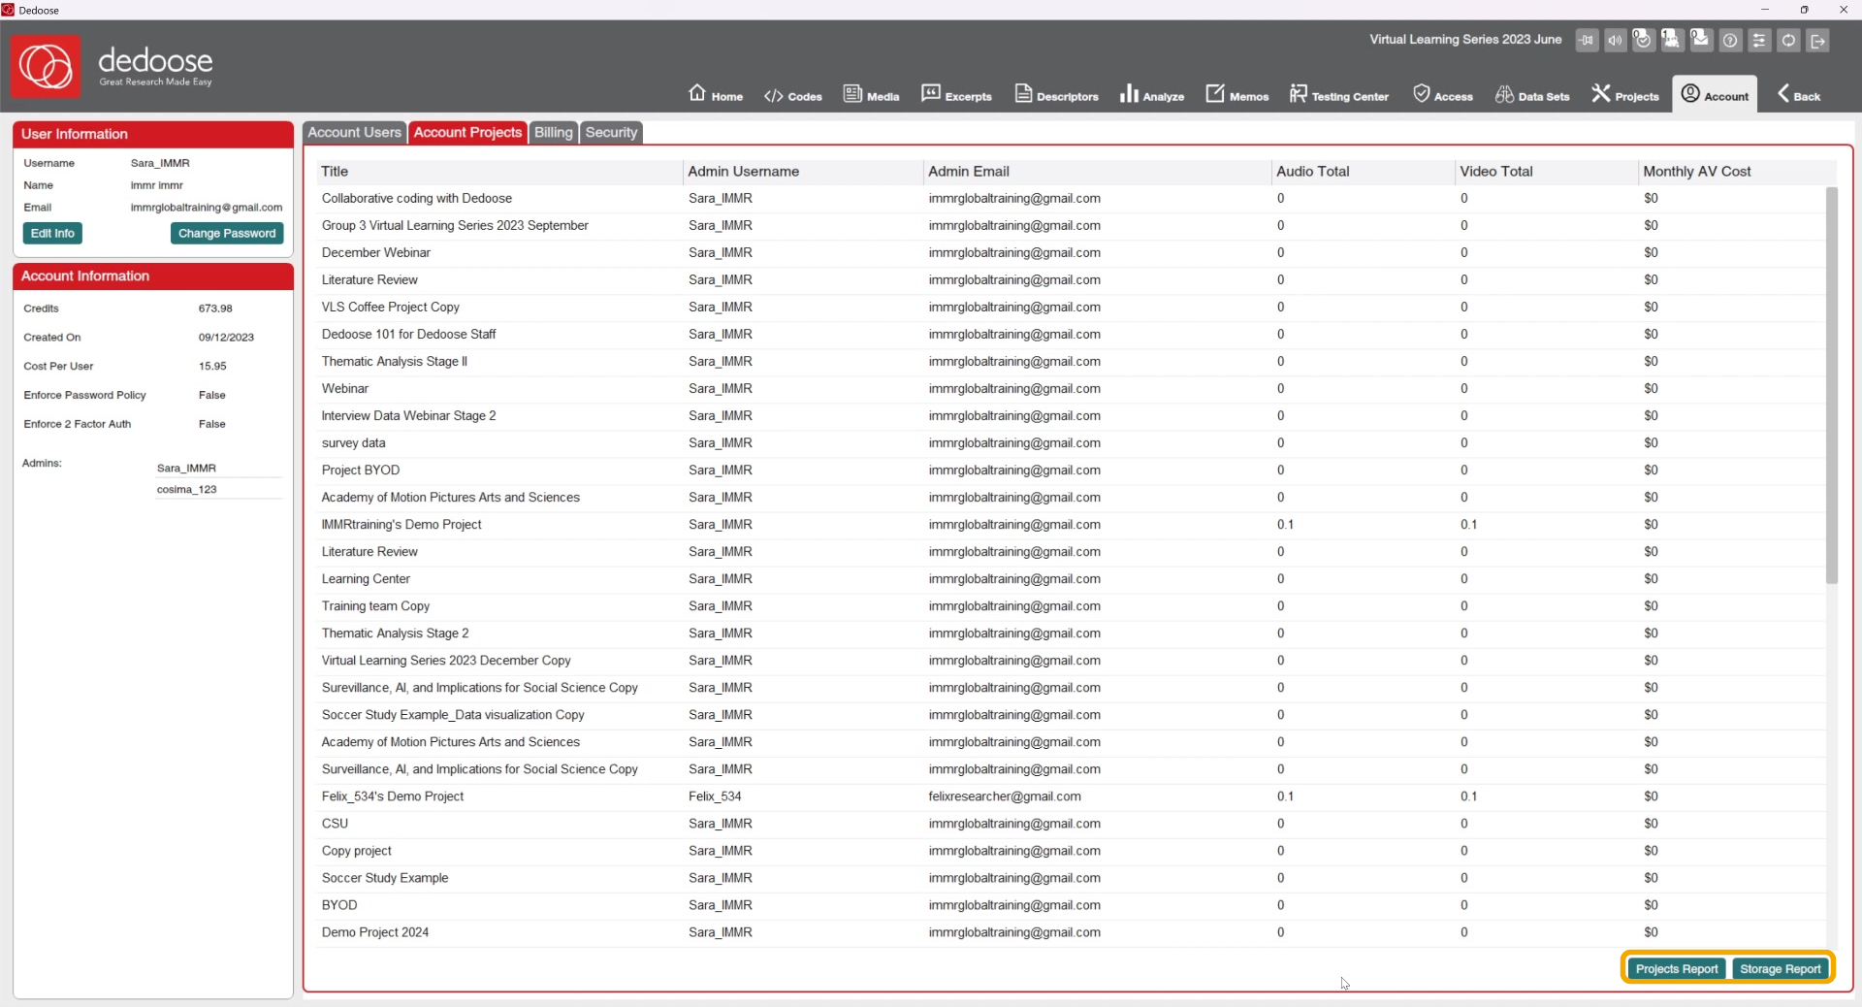1862x1007 pixels.
Task: Generate the Projects Report
Action: tap(1676, 969)
